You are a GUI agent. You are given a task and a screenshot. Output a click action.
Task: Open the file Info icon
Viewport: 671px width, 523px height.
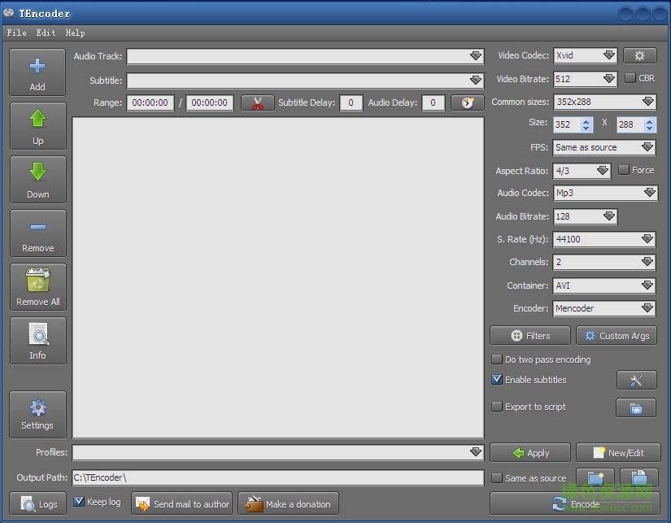[37, 334]
